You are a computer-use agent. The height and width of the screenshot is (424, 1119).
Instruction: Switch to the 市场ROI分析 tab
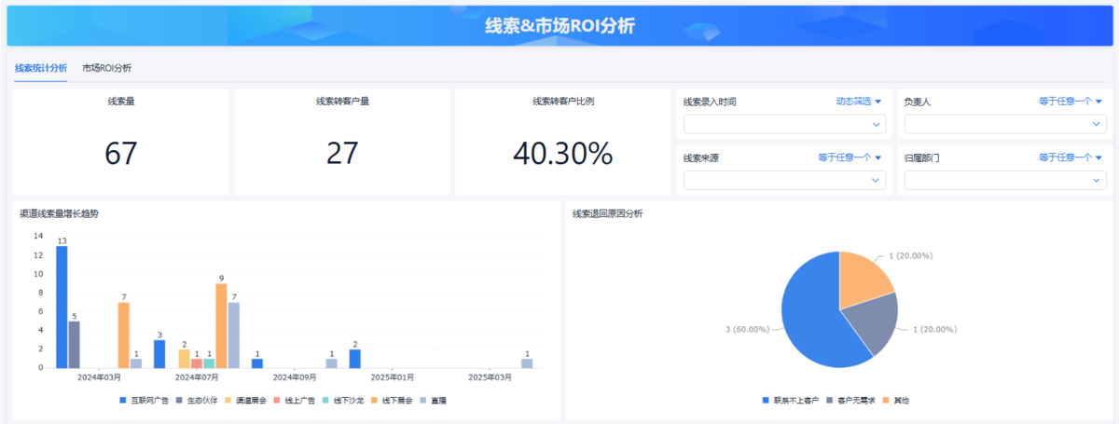click(x=106, y=68)
